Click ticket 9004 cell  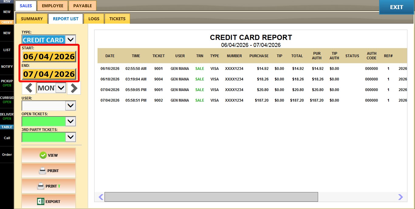pos(159,79)
